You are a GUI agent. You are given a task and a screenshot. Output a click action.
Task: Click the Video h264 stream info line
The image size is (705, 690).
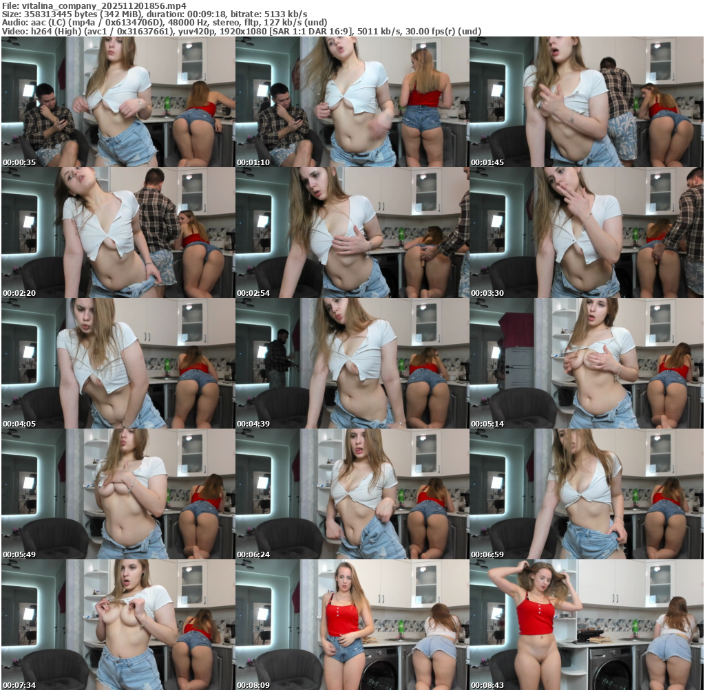(x=242, y=31)
